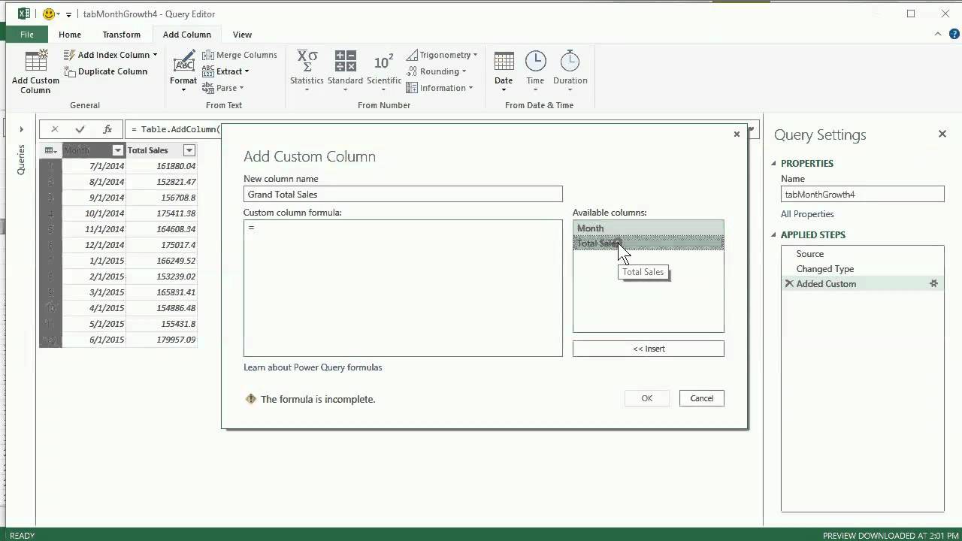Click the smiley feedback icon
The height and width of the screenshot is (541, 962).
point(48,14)
